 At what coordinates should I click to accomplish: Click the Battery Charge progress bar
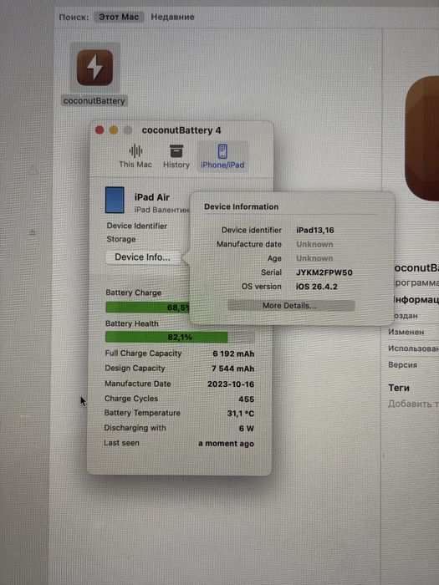tap(148, 308)
